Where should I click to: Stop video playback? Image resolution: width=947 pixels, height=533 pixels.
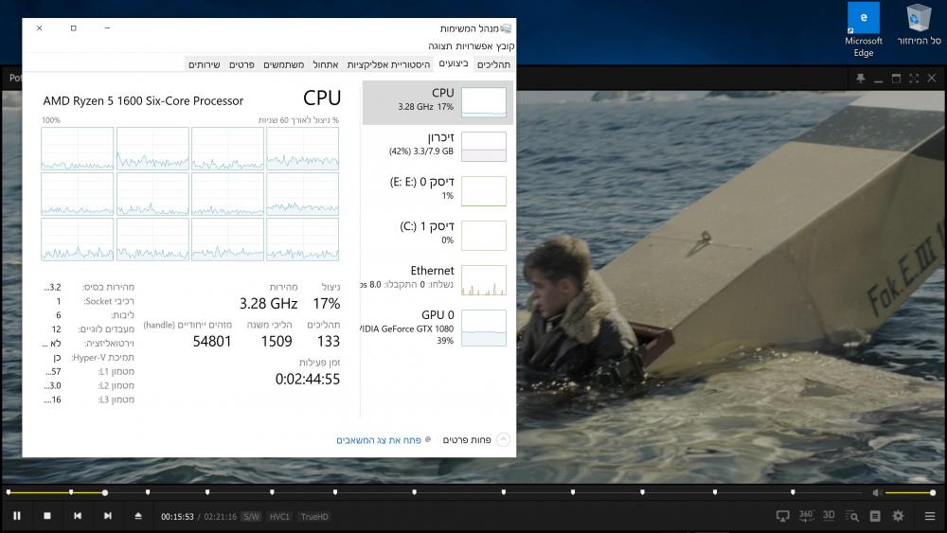click(47, 516)
